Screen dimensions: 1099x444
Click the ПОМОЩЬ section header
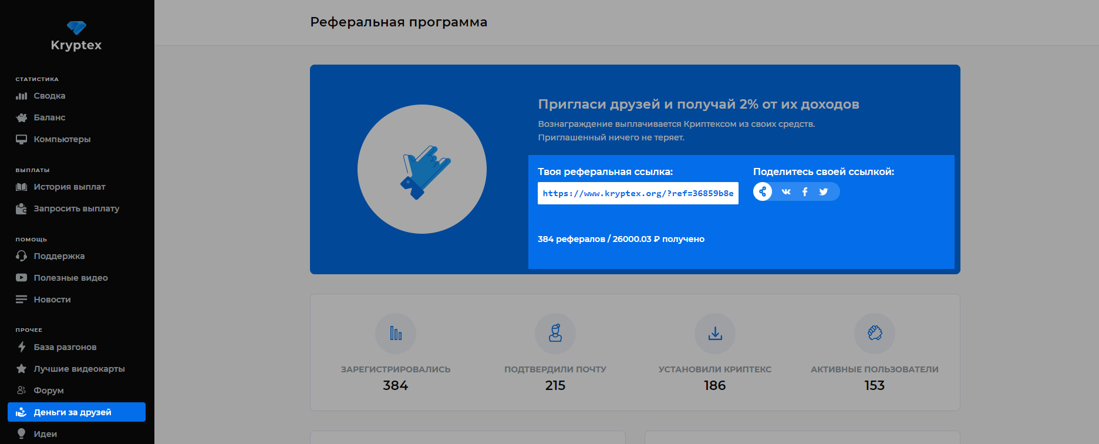click(31, 240)
